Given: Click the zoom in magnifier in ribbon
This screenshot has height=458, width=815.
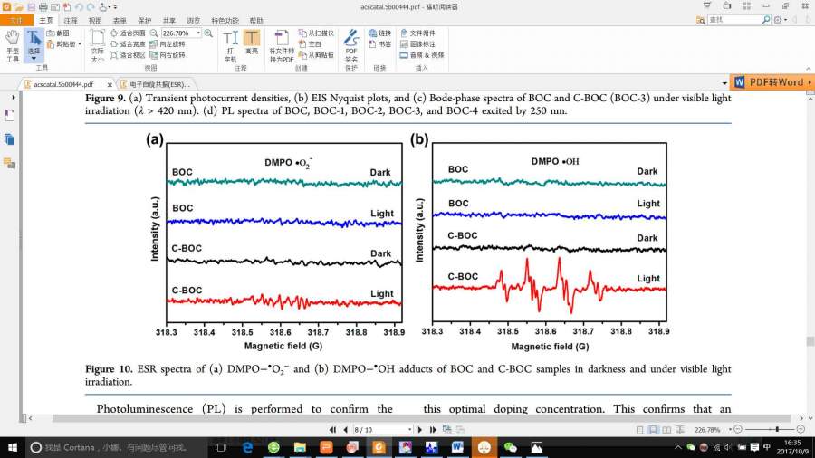Looking at the screenshot, I should click(208, 33).
